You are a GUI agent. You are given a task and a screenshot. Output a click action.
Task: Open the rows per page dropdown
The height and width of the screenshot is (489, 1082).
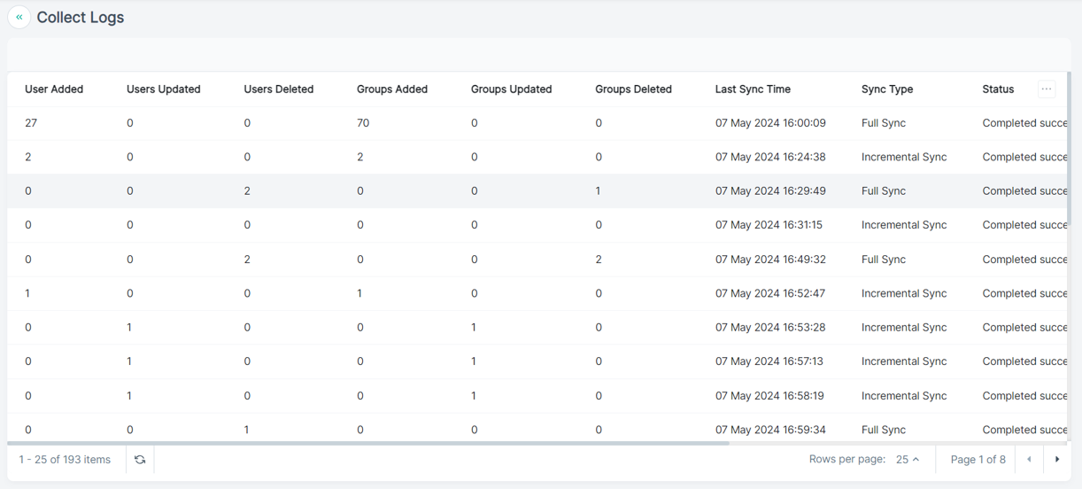coord(908,459)
